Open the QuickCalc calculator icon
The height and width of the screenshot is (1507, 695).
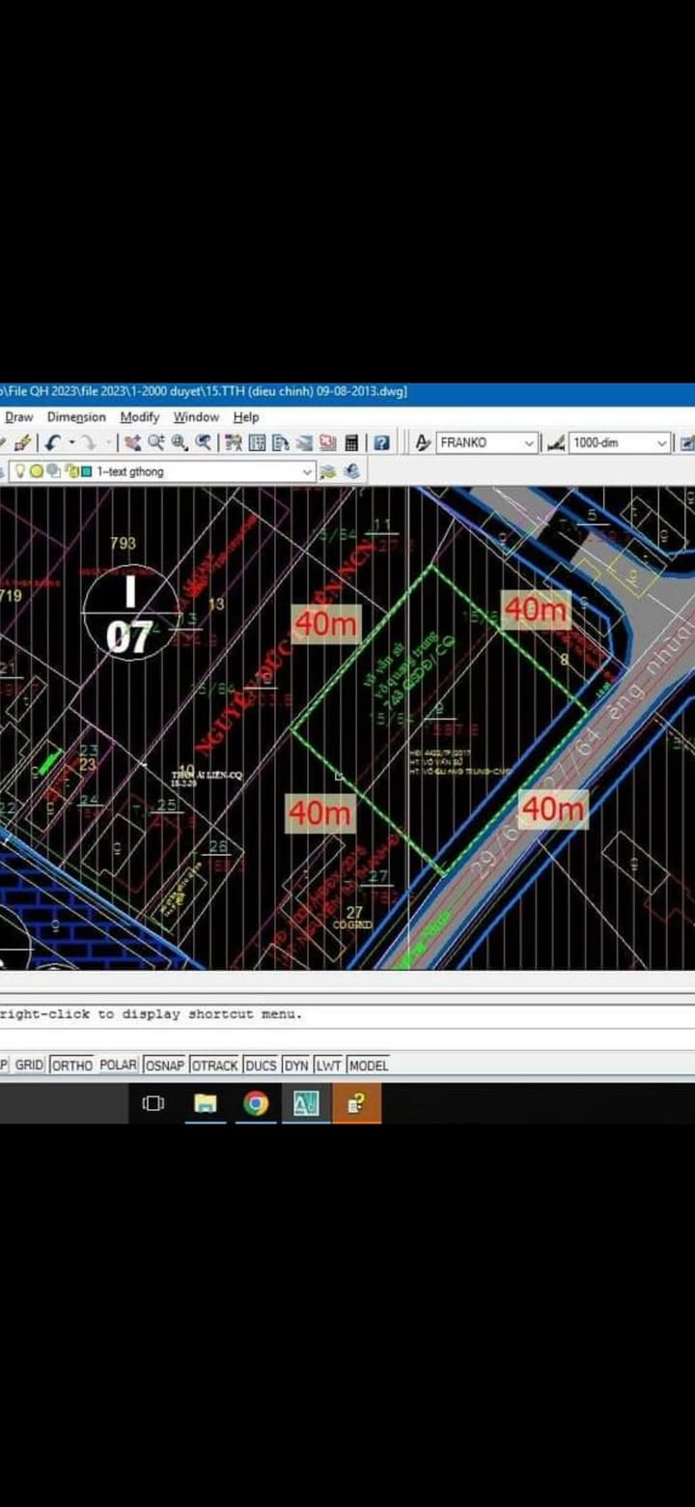[352, 442]
